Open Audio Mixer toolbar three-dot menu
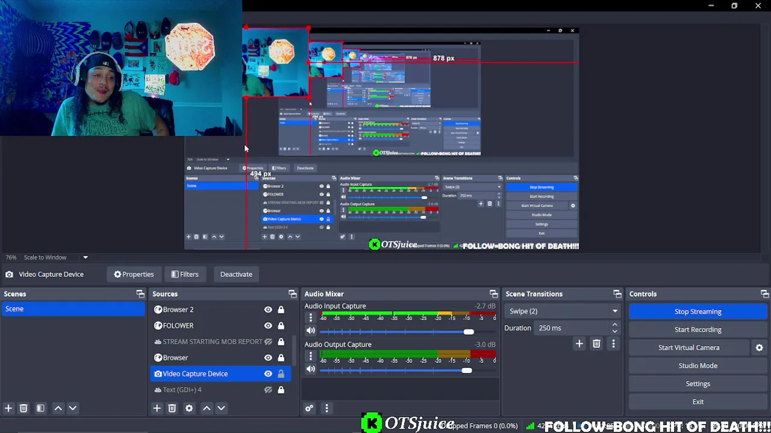The height and width of the screenshot is (433, 771). (326, 408)
